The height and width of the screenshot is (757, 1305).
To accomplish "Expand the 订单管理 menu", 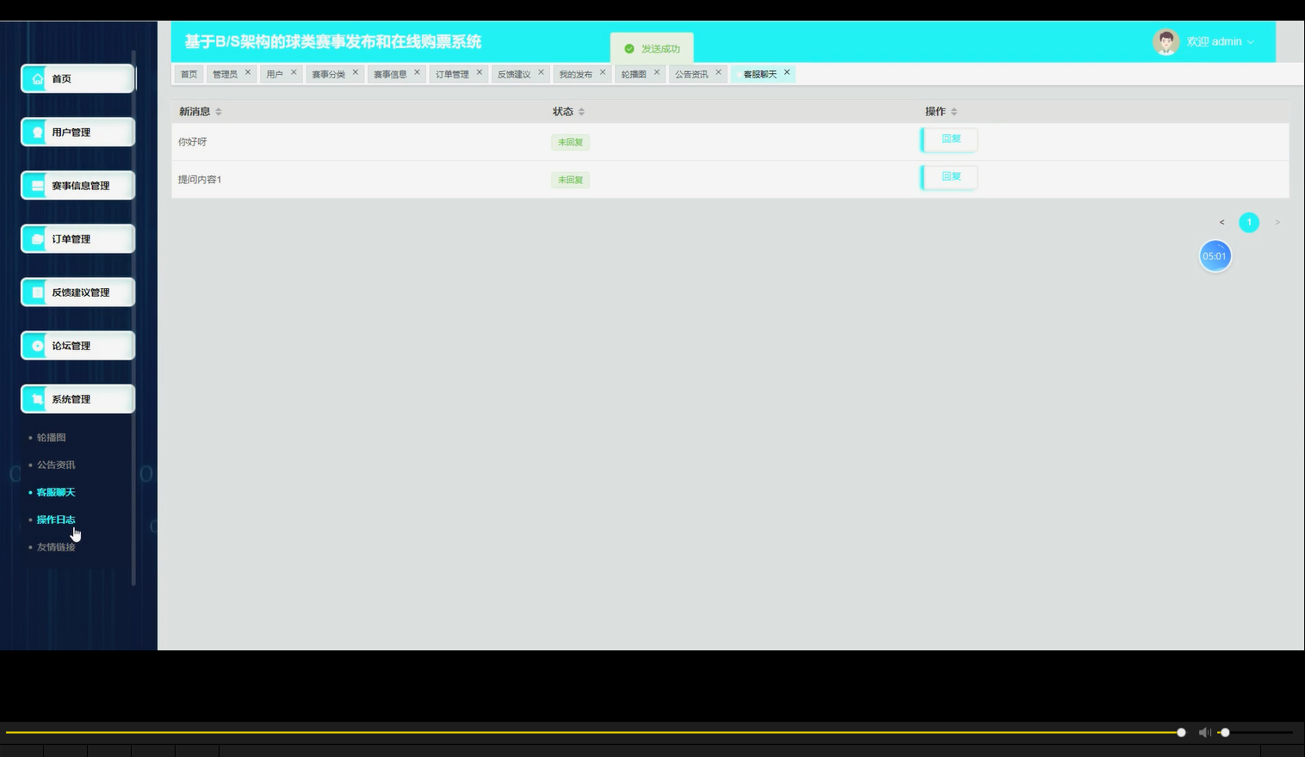I will tap(78, 239).
